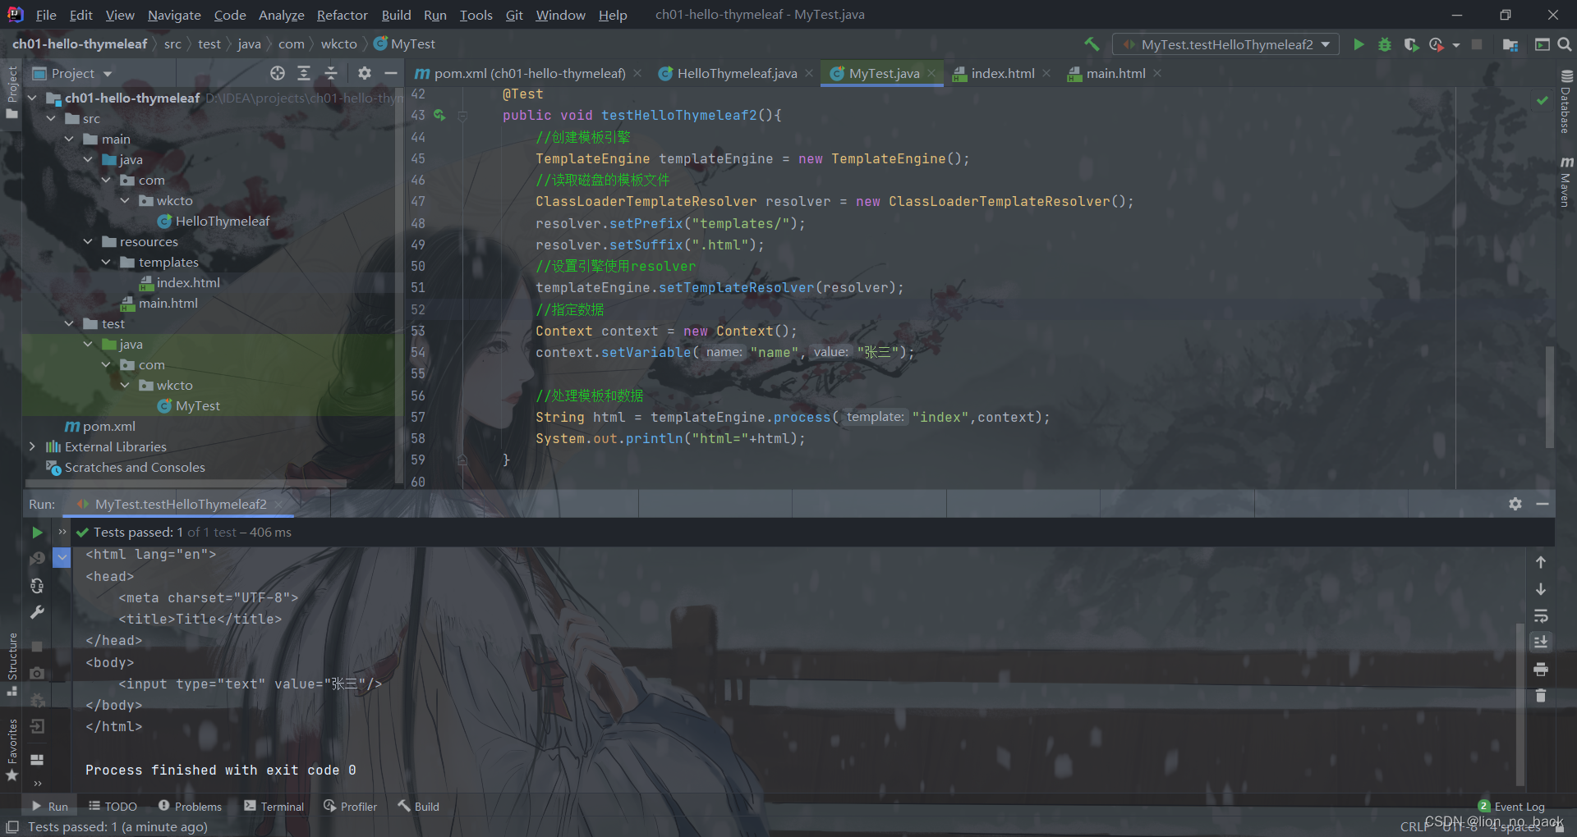Open the Git menu
Viewport: 1577px width, 837px height.
514,15
